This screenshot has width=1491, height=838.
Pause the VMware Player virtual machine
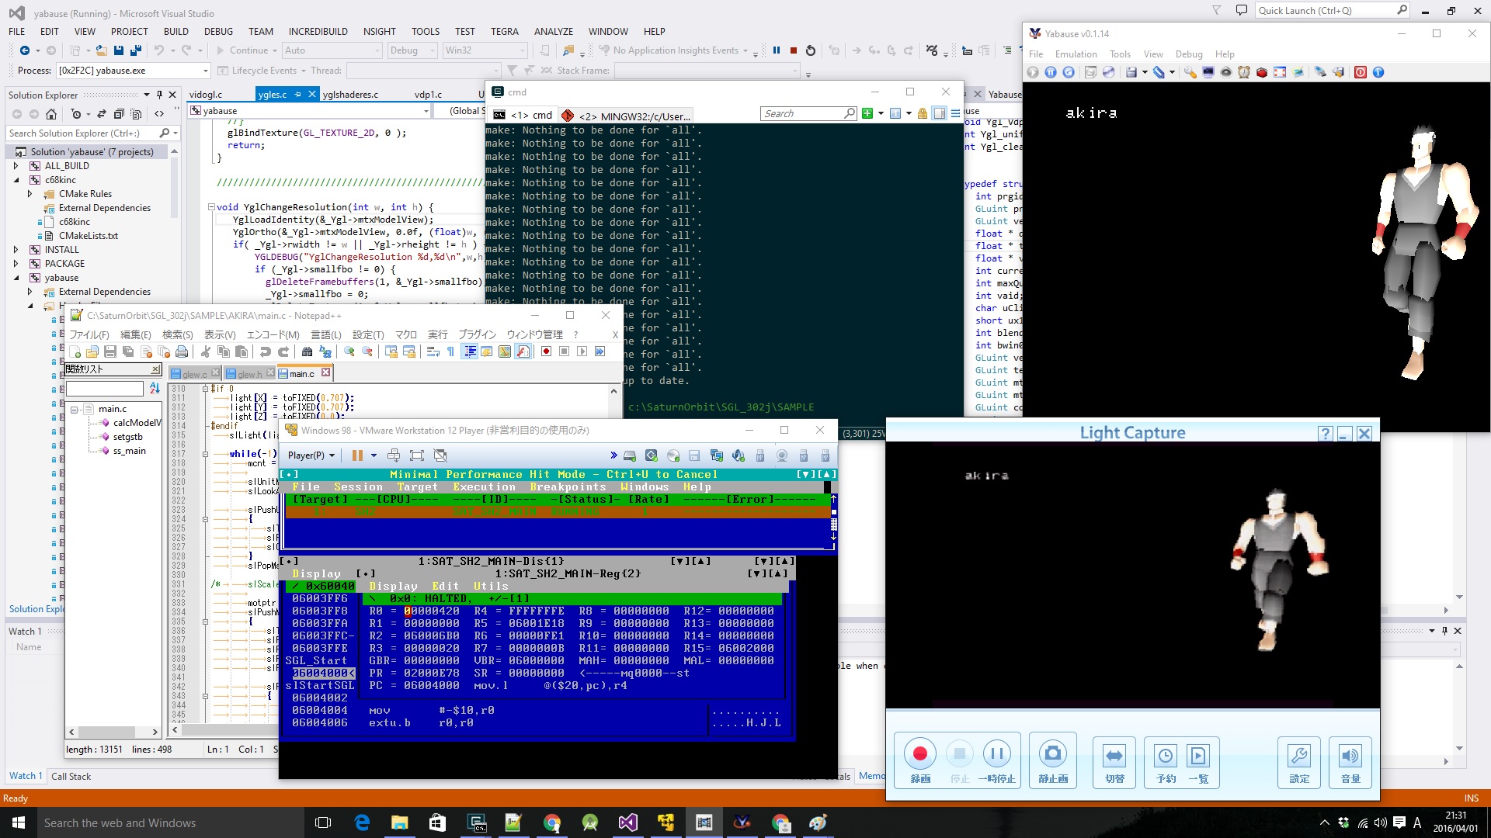tap(357, 455)
